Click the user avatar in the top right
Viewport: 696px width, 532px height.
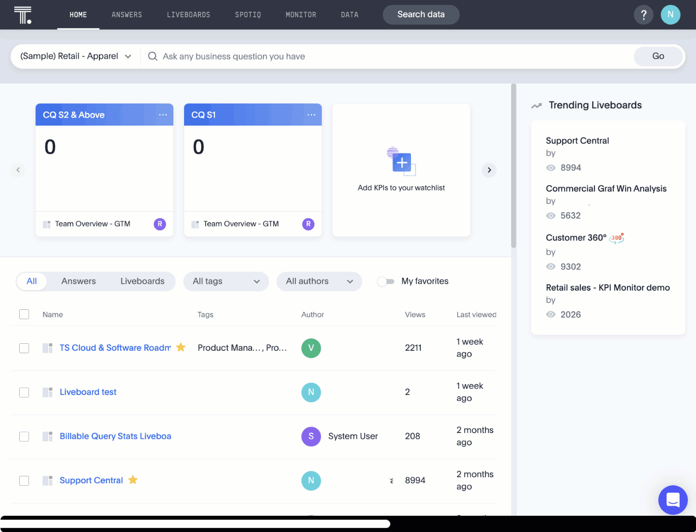(x=670, y=14)
